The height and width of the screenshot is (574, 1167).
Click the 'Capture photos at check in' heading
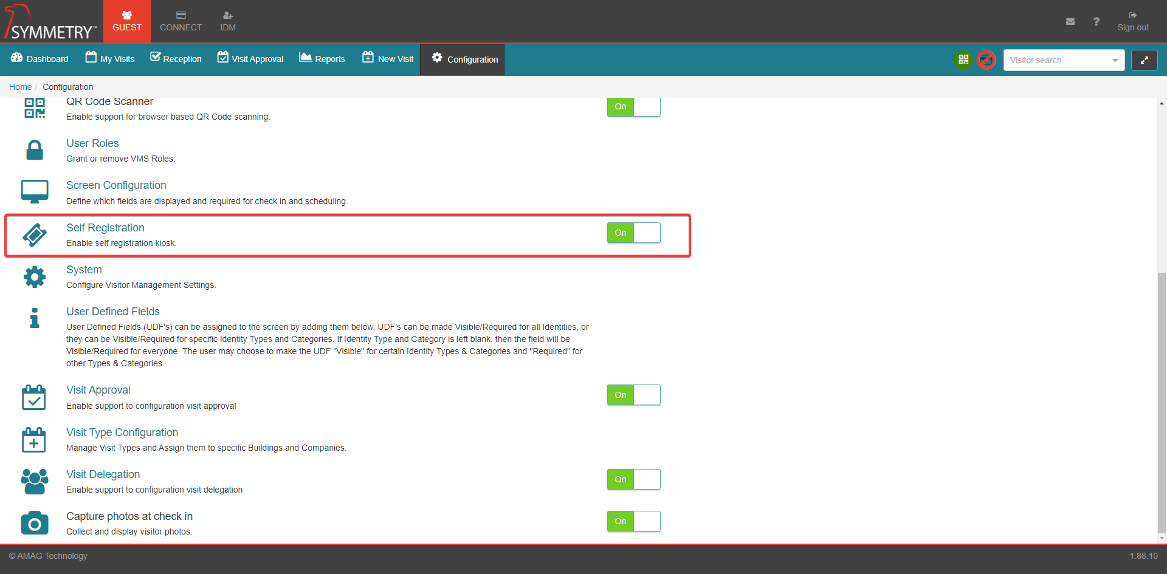coord(129,516)
